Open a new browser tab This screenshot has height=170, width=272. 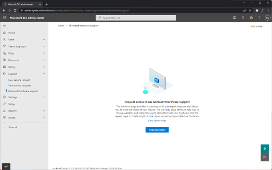click(x=46, y=4)
